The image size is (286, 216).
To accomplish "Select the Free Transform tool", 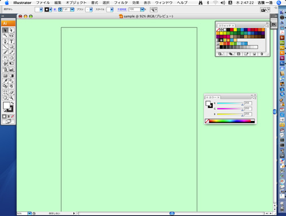I will coord(11,63).
